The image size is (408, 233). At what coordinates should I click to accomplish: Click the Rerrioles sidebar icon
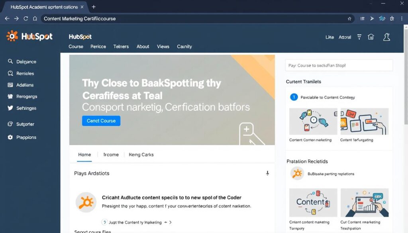click(x=10, y=73)
